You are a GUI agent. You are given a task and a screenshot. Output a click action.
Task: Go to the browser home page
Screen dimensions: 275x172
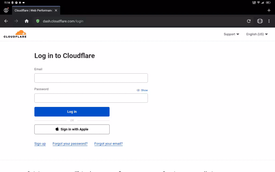tap(27, 21)
